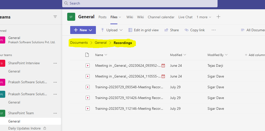The image size is (265, 131).
Task: Navigate to Documents in the breadcrumb
Action: tap(79, 43)
